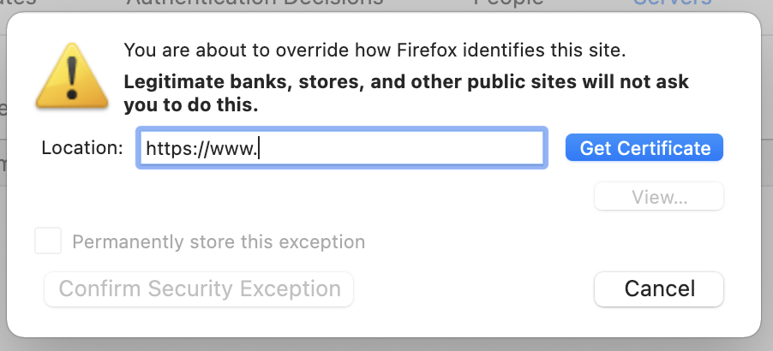Select the Authentication Decisions tab

255,3
